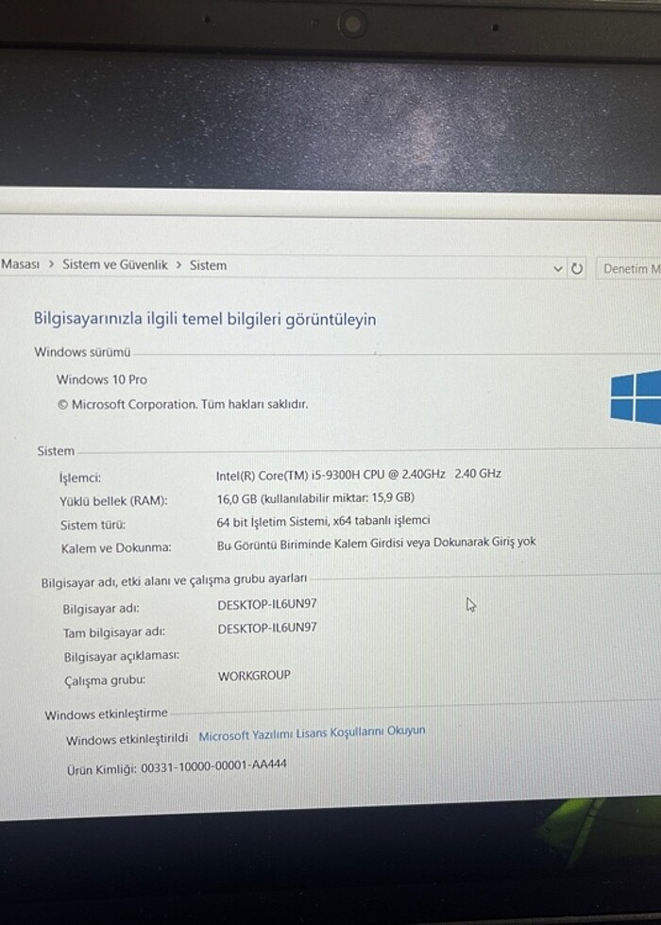Click the Windows etkinleştirildi status text

(127, 740)
